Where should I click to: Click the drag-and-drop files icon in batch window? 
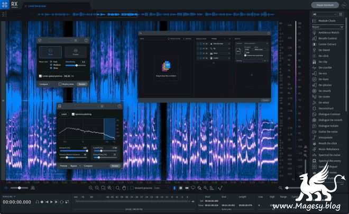pos(166,66)
